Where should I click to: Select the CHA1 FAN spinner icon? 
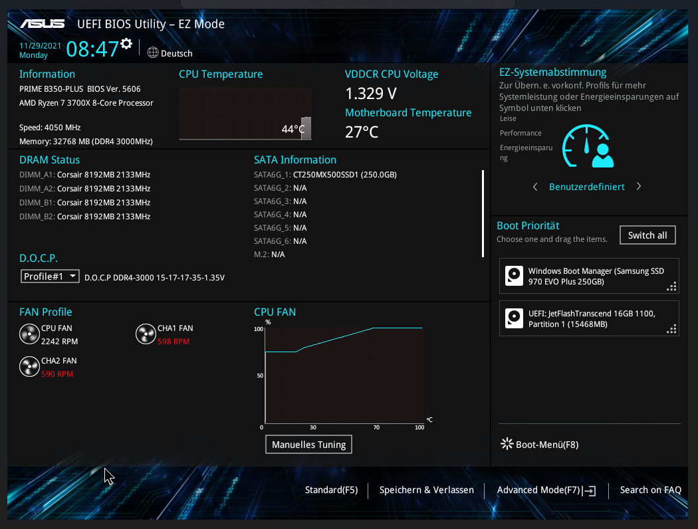point(146,334)
